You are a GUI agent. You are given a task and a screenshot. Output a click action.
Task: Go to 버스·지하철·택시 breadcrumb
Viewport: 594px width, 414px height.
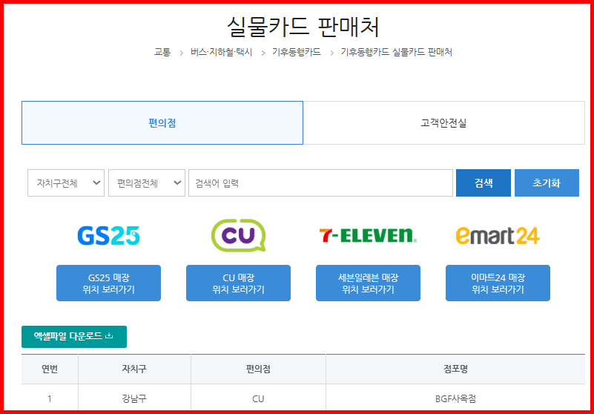point(221,53)
